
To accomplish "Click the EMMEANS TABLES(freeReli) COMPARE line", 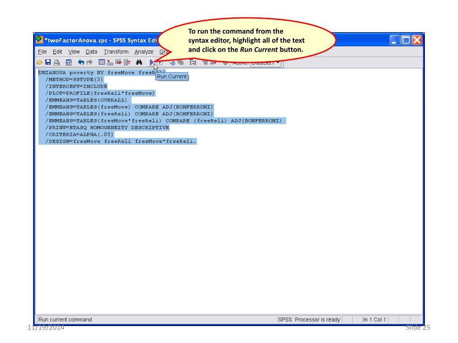I will click(129, 114).
